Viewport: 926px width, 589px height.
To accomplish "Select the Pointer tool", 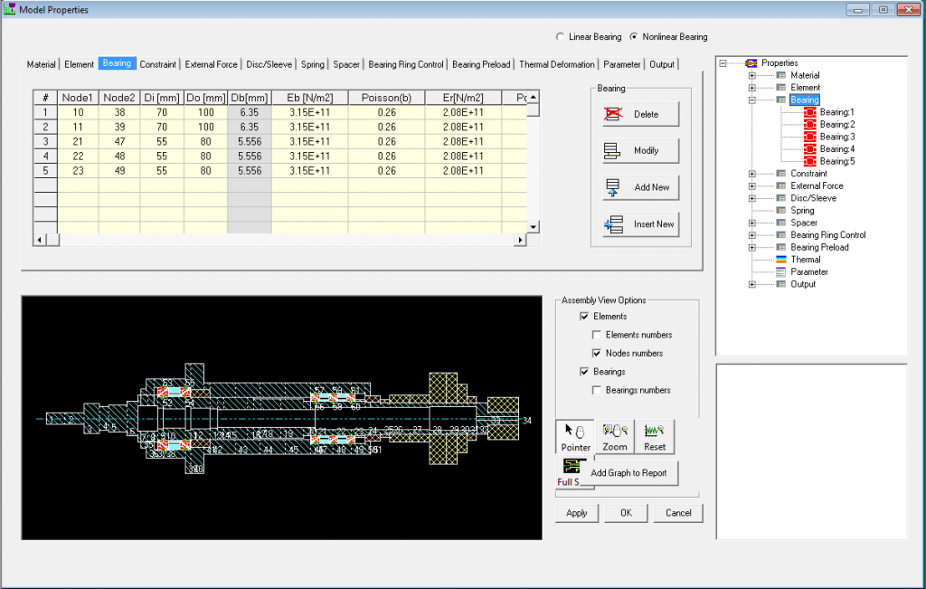I will coord(575,437).
